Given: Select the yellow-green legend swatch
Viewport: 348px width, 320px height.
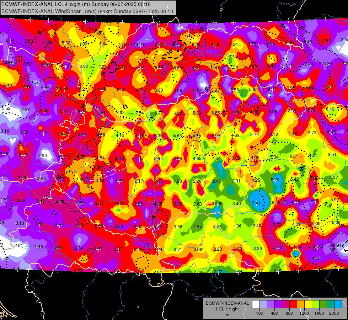Looking at the screenshot, I should tap(316, 304).
